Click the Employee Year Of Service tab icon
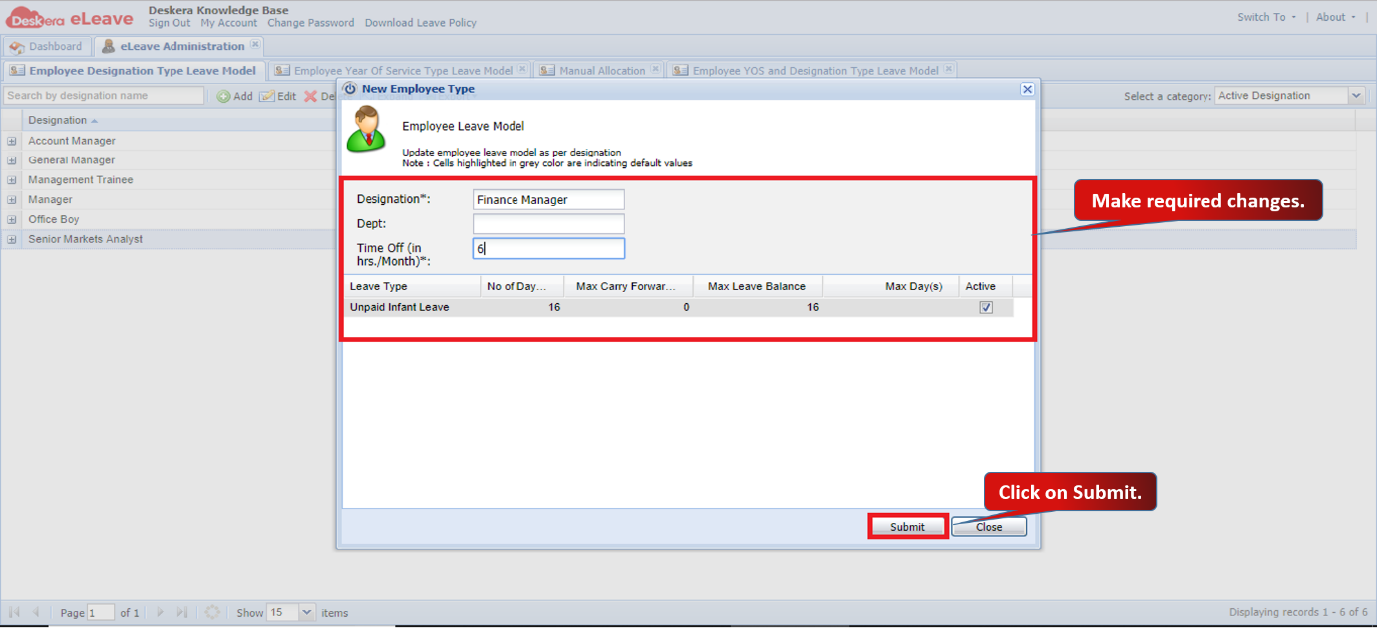Image resolution: width=1377 pixels, height=629 pixels. 282,71
